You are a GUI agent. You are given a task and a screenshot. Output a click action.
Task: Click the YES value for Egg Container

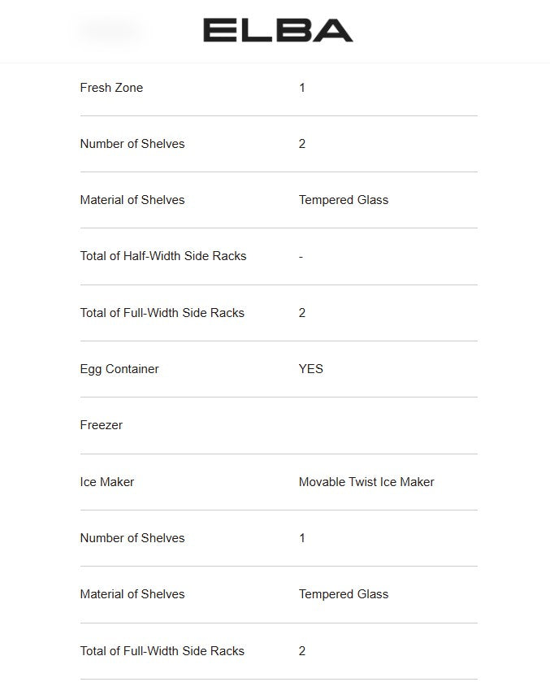click(311, 369)
